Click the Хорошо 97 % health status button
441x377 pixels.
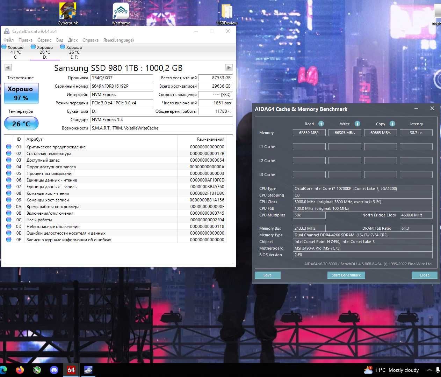[x=21, y=93]
